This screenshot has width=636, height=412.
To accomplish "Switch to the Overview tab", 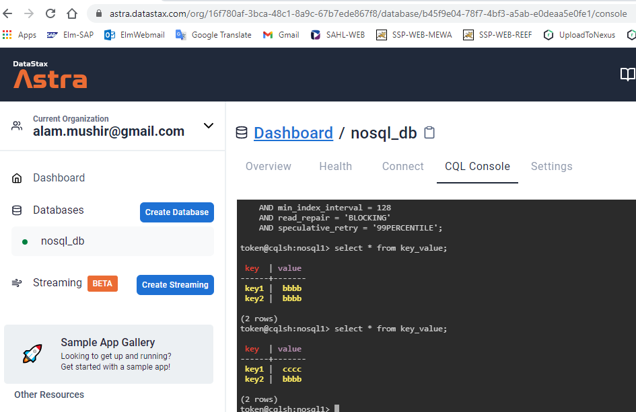I will click(268, 166).
